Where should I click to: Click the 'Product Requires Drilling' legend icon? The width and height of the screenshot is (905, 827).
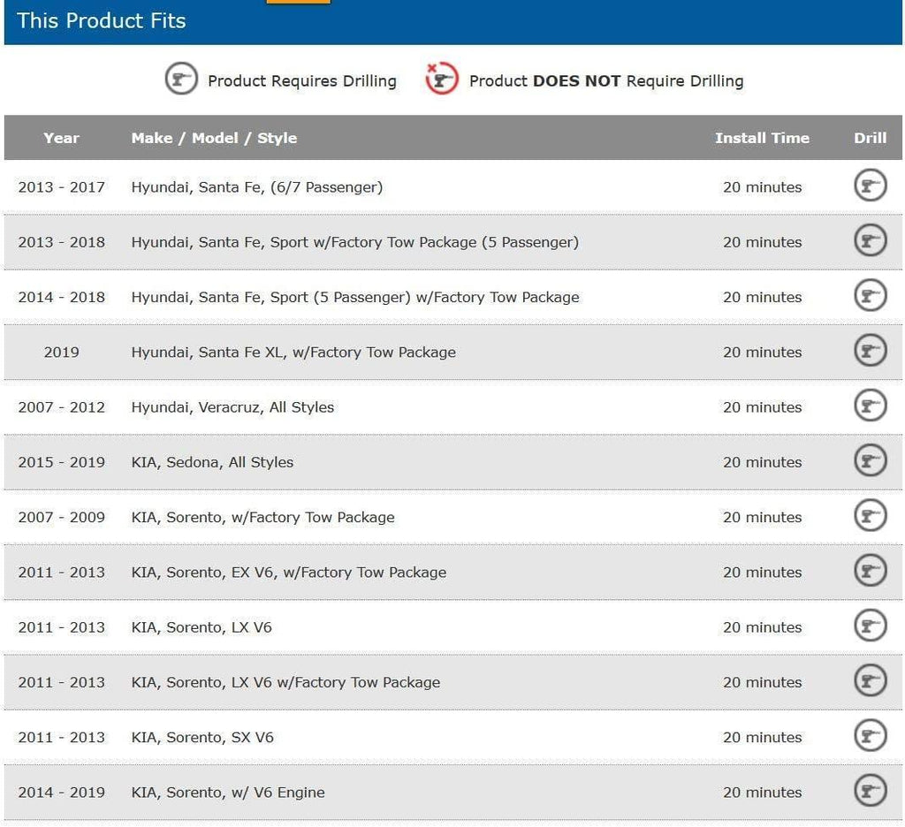tap(181, 80)
